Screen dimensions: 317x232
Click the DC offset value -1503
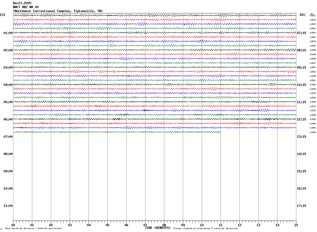click(x=313, y=29)
